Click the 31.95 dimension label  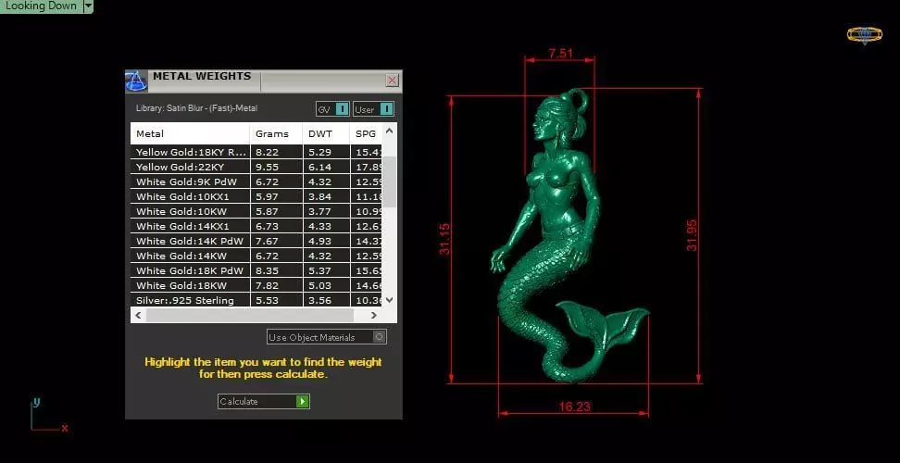tap(692, 234)
